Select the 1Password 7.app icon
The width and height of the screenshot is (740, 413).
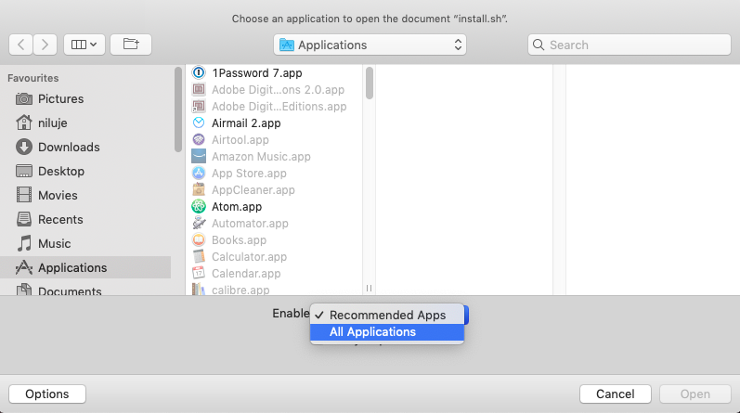tap(199, 72)
